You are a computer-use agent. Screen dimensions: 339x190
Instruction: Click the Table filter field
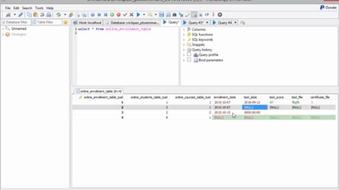click(x=47, y=22)
